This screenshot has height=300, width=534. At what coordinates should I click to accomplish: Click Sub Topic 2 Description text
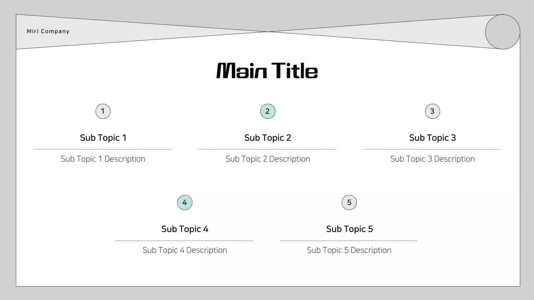(268, 159)
